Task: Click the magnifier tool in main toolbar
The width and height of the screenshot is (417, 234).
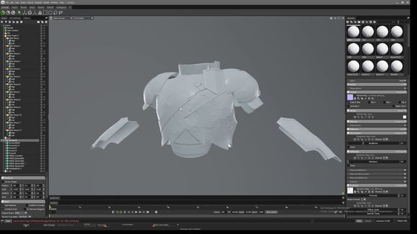Action: [x=55, y=12]
